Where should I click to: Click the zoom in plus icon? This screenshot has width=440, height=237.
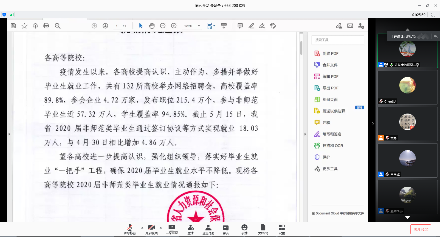click(x=174, y=26)
